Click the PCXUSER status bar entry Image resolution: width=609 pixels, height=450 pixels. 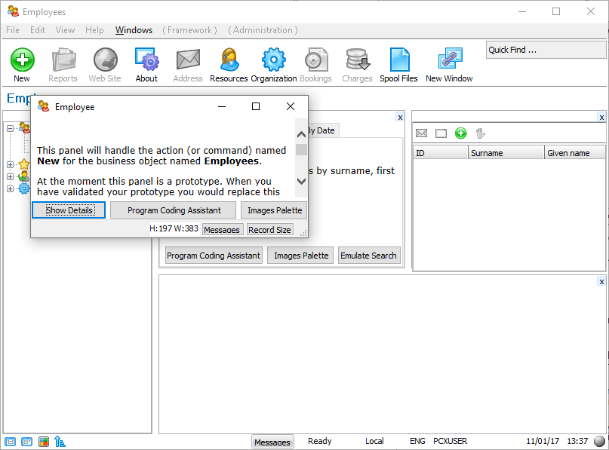(451, 441)
